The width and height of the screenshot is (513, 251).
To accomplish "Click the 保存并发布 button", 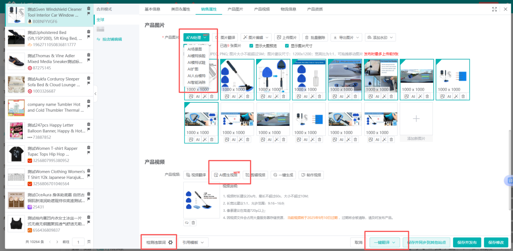I will coord(467,242).
